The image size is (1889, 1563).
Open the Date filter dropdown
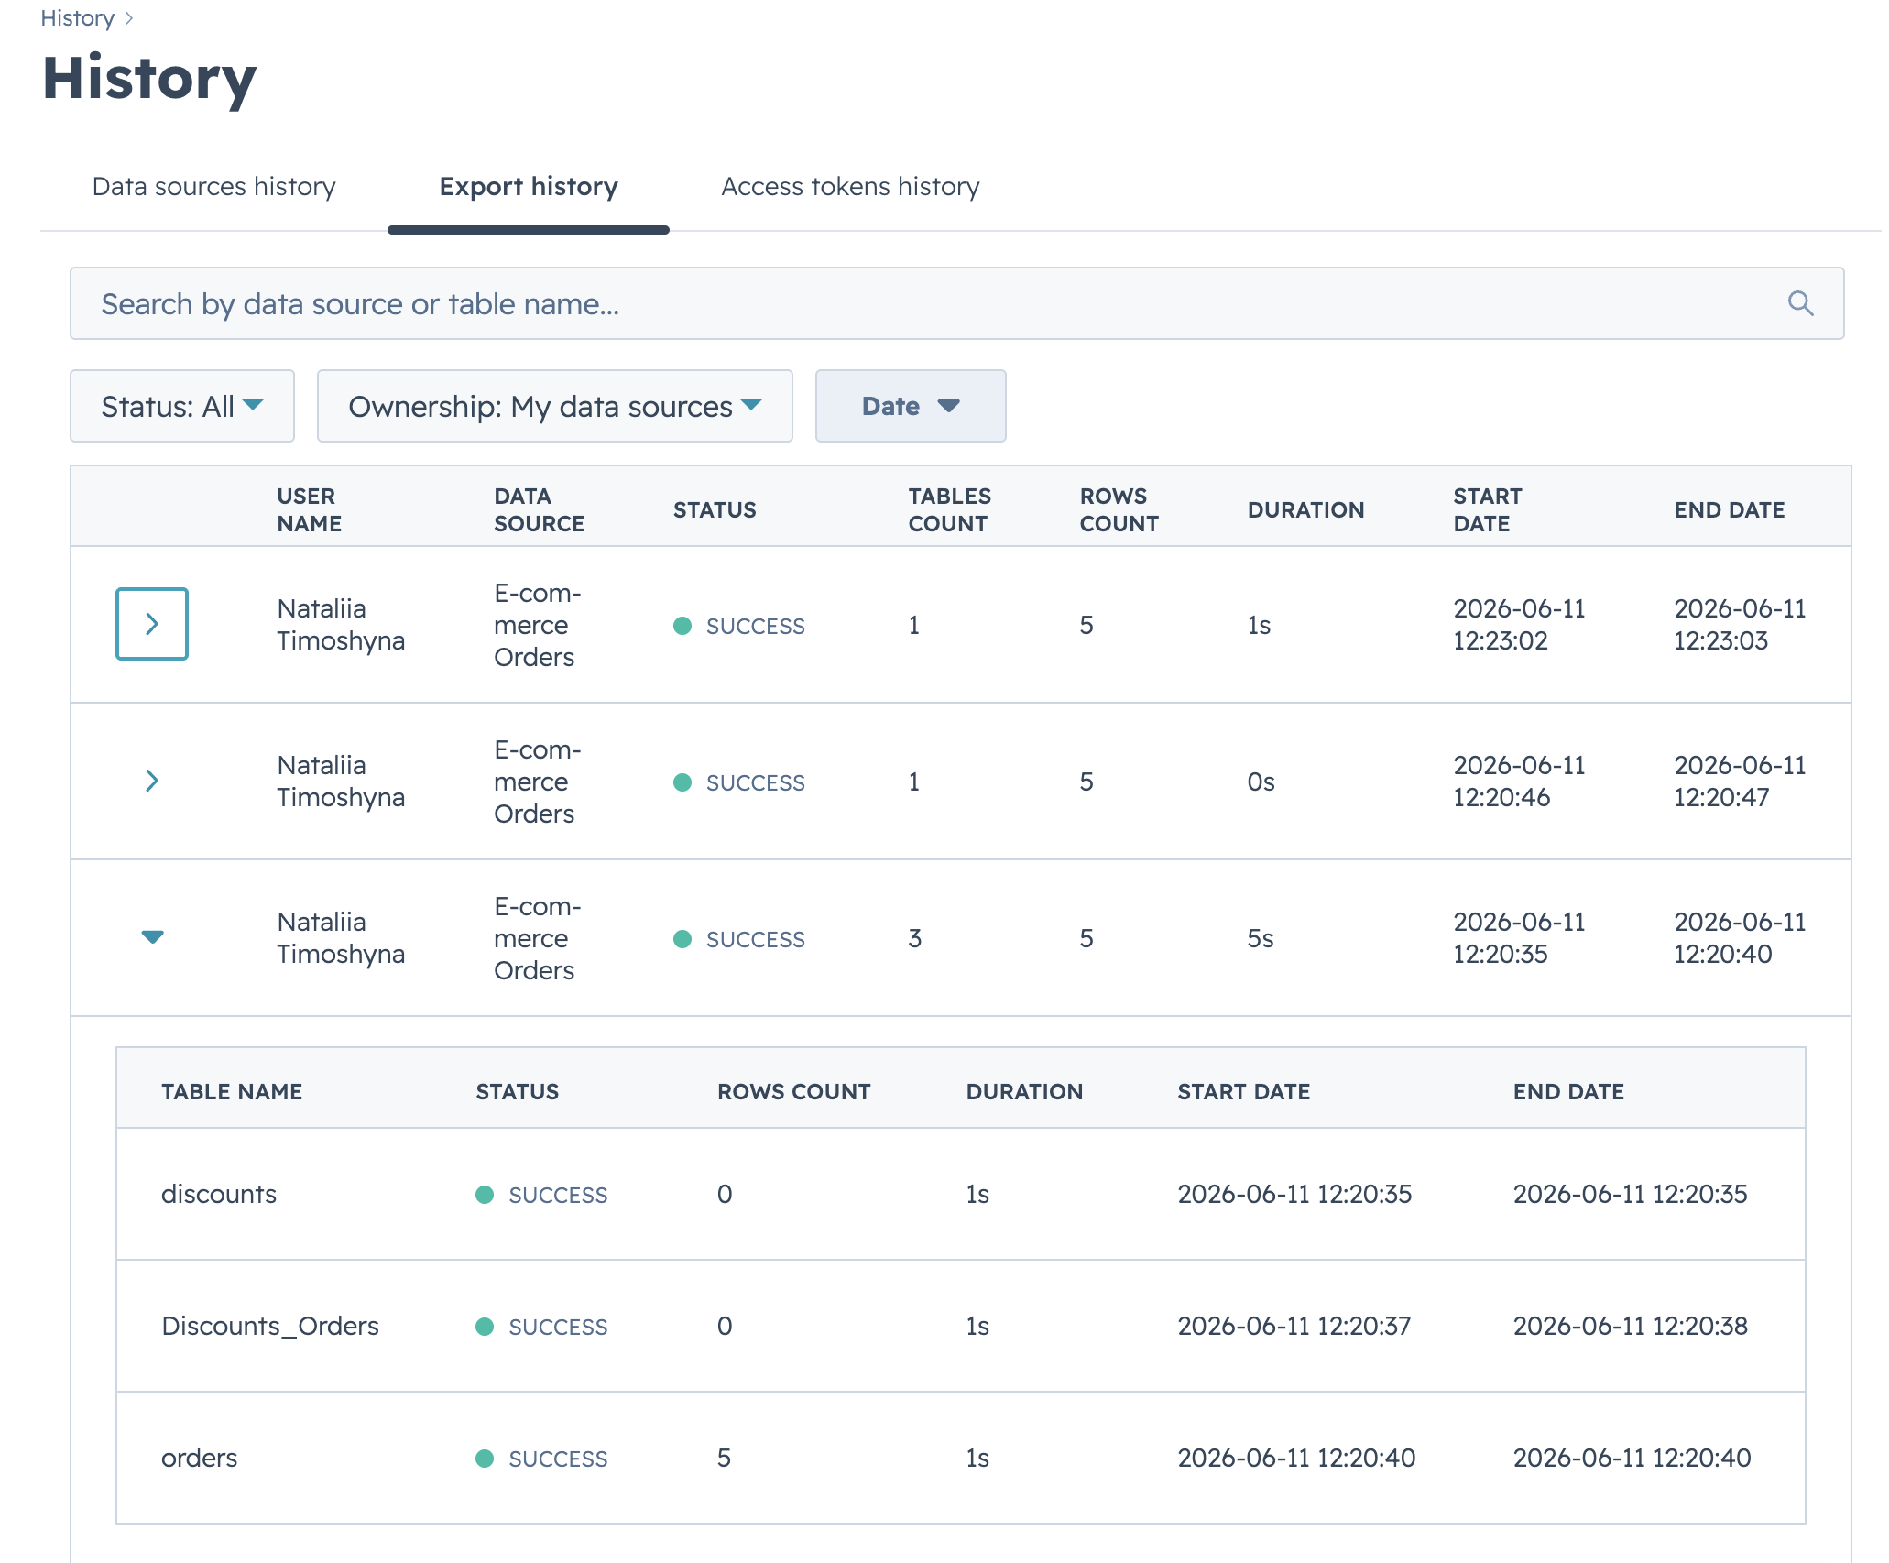pos(911,406)
